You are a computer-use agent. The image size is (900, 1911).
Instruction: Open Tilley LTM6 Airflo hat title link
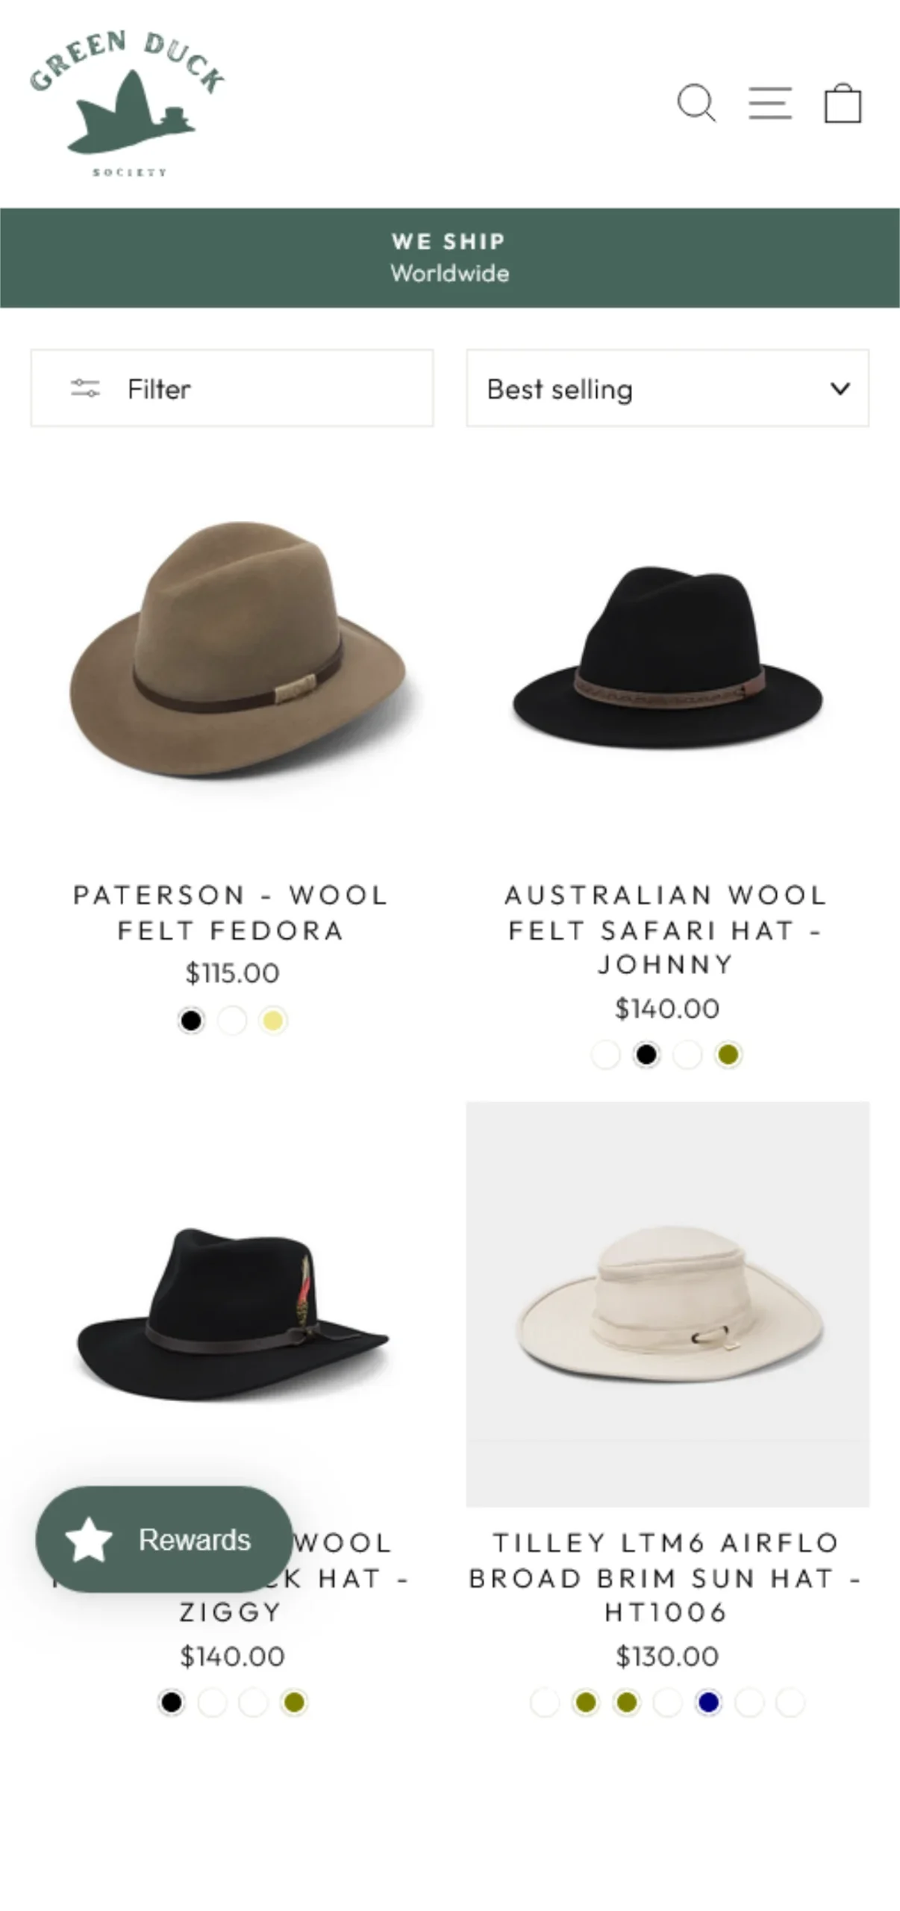click(666, 1576)
